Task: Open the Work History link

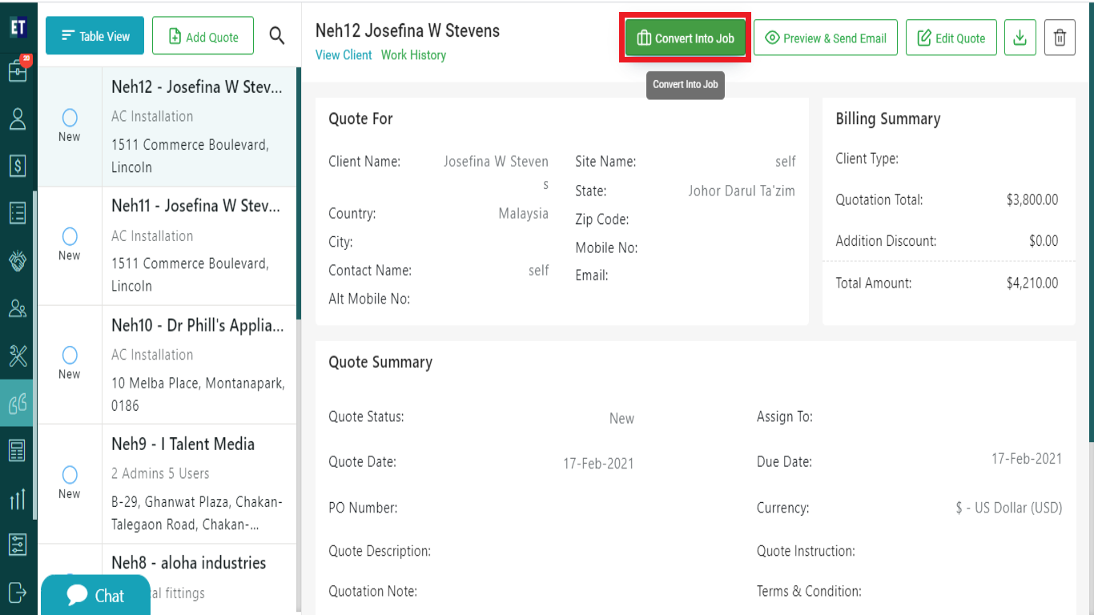Action: 413,55
